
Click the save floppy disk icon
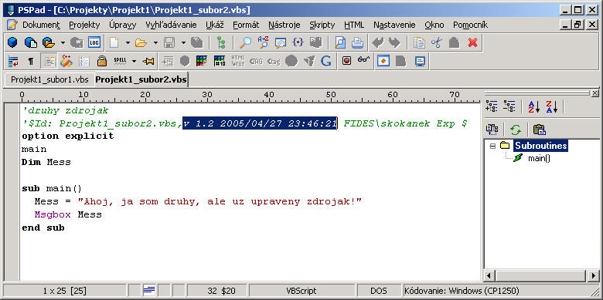(169, 42)
